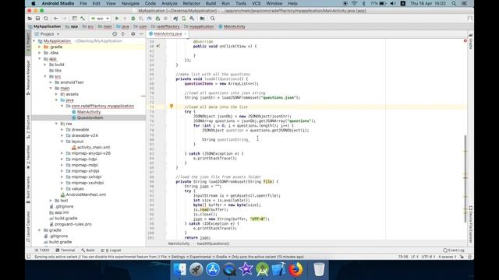Navigate forward with the right arrow icon

[64, 19]
